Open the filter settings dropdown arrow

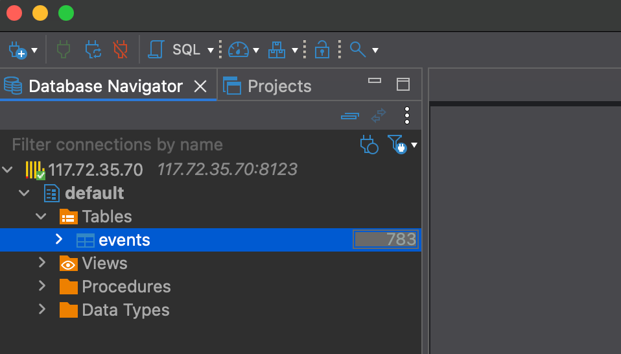(414, 145)
